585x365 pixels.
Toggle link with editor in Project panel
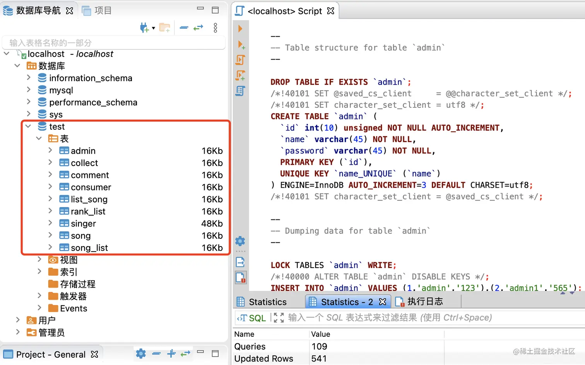coord(186,353)
